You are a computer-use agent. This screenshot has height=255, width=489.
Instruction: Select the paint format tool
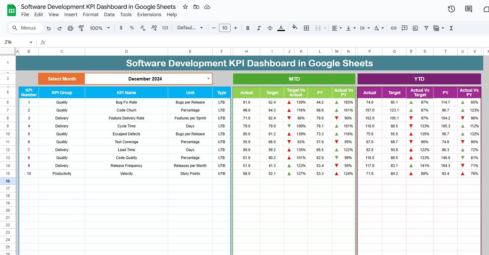tap(81, 28)
